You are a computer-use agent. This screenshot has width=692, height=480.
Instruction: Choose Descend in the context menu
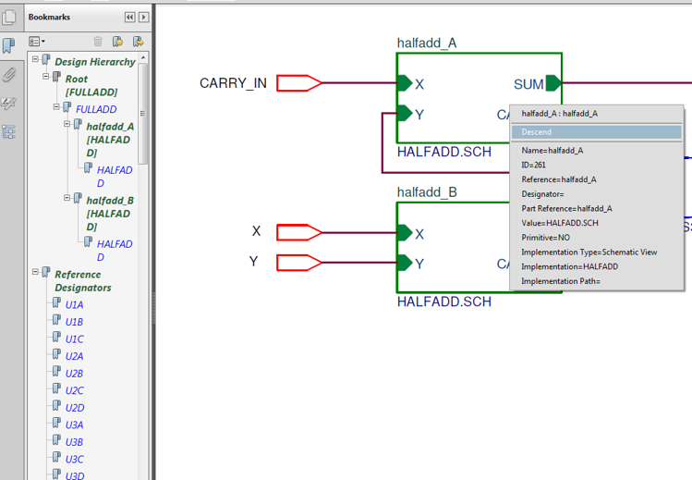[596, 132]
